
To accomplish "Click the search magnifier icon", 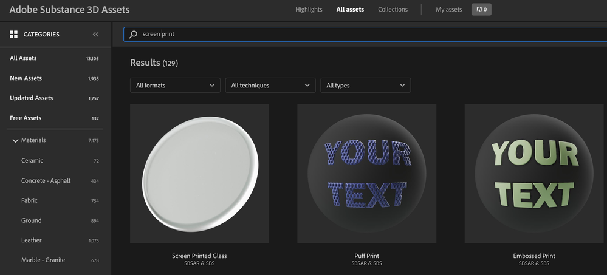I will (134, 35).
